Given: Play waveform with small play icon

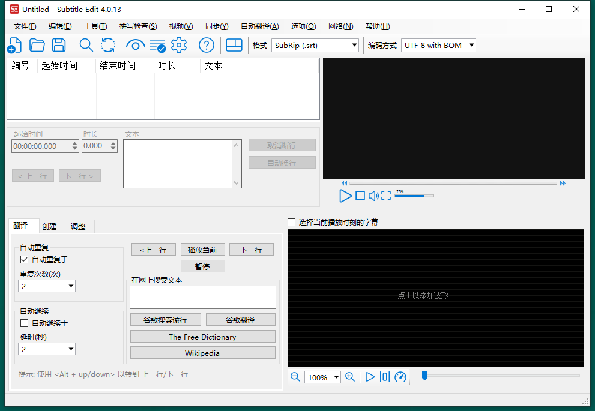Looking at the screenshot, I should pyautogui.click(x=370, y=377).
